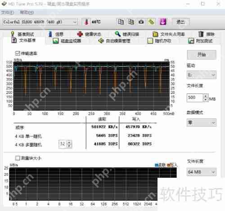The width and height of the screenshot is (225, 211).
Task: Click the Start button
Action: pos(202,55)
